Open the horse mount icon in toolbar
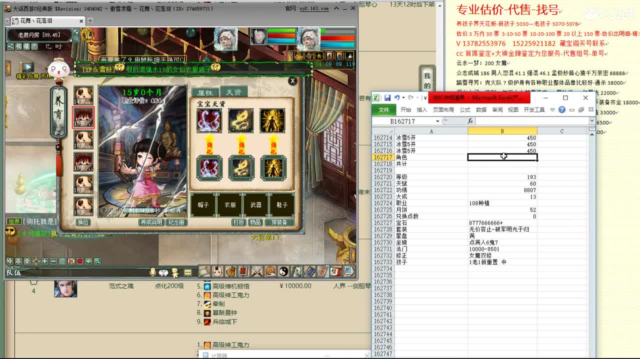The image size is (640, 359). [x=296, y=271]
